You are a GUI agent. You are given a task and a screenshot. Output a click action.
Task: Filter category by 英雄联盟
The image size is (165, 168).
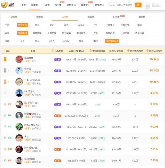click(x=37, y=33)
